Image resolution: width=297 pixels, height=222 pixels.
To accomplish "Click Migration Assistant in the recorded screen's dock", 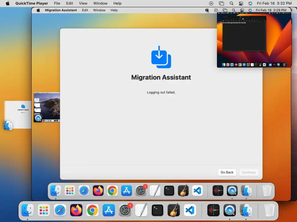I will click(x=246, y=191).
